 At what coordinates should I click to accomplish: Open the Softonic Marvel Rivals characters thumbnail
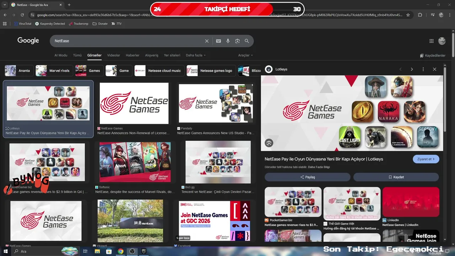coord(135,162)
